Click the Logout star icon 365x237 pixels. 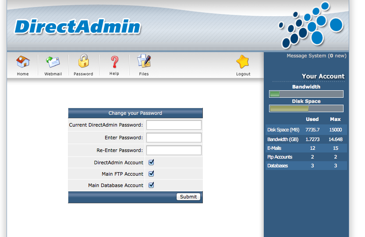(x=243, y=62)
